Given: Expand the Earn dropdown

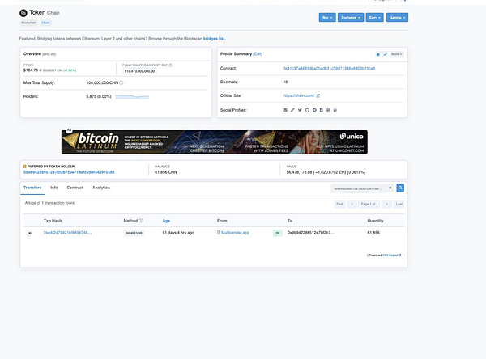Looking at the screenshot, I should click(x=374, y=17).
